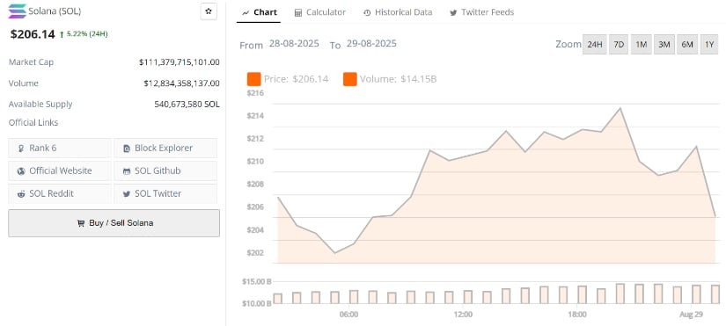The image size is (726, 326).
Task: Open the Historical Data tab
Action: [x=398, y=12]
